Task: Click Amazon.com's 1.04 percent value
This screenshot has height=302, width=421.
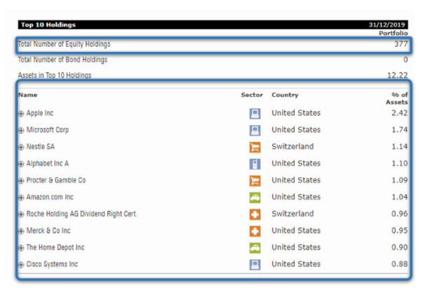Action: click(x=399, y=197)
